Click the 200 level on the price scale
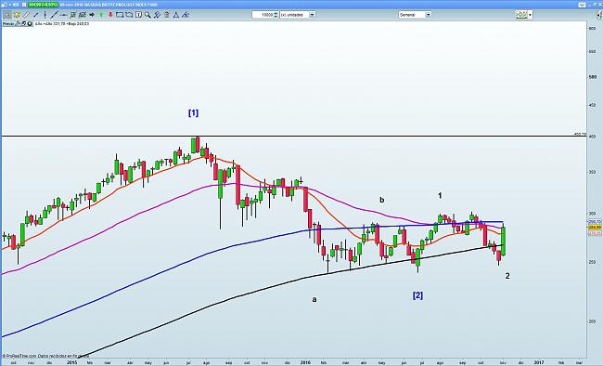Screen dimensions: 603x366 pos(592,321)
